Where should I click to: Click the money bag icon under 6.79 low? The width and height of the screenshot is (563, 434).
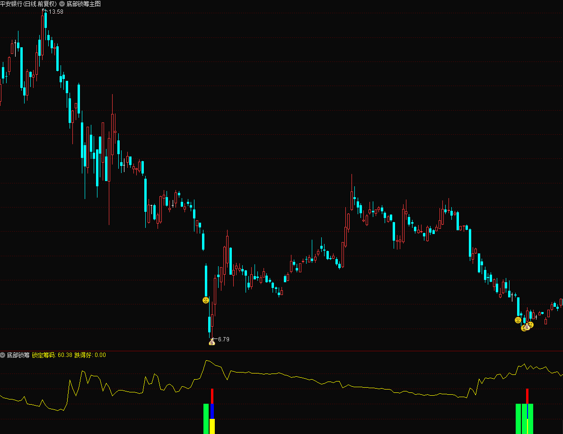click(212, 343)
